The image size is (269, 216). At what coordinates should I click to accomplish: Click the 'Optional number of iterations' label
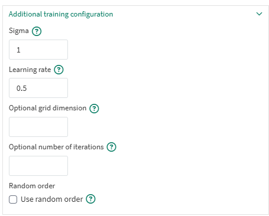56,147
